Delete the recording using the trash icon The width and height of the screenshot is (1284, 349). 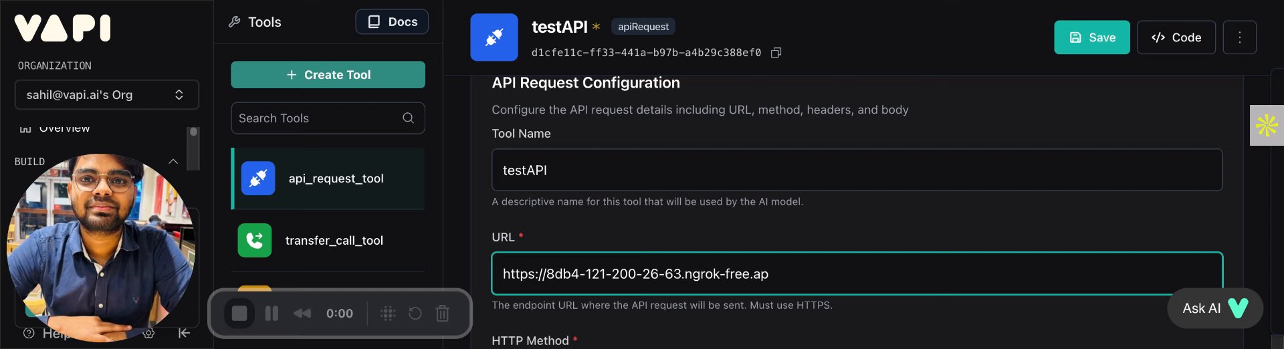point(442,314)
